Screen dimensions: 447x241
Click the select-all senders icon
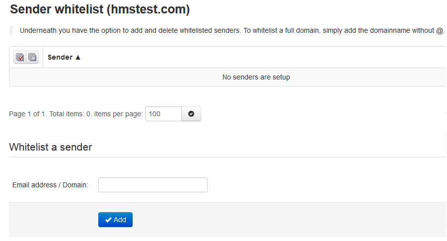pos(20,57)
